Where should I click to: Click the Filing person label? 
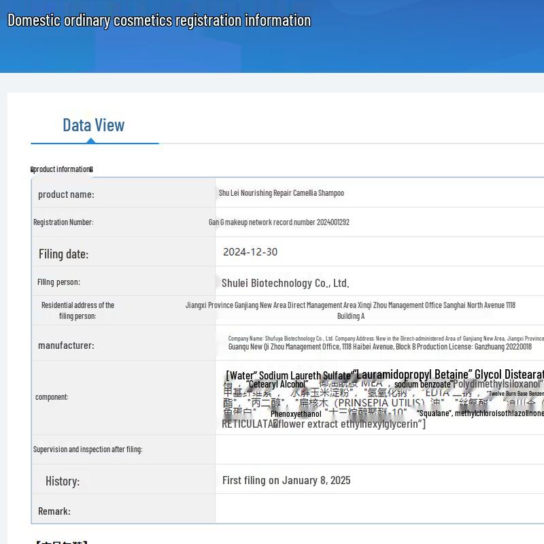click(58, 282)
